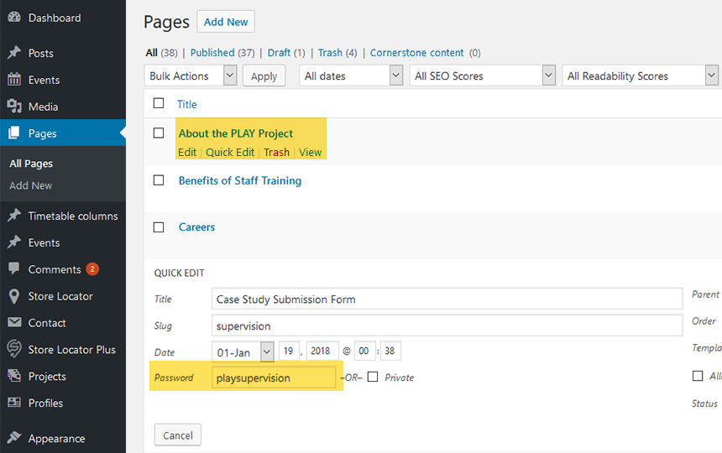Open the Events calendar icon in the sidebar
Screen dimensions: 722x453
(14, 80)
